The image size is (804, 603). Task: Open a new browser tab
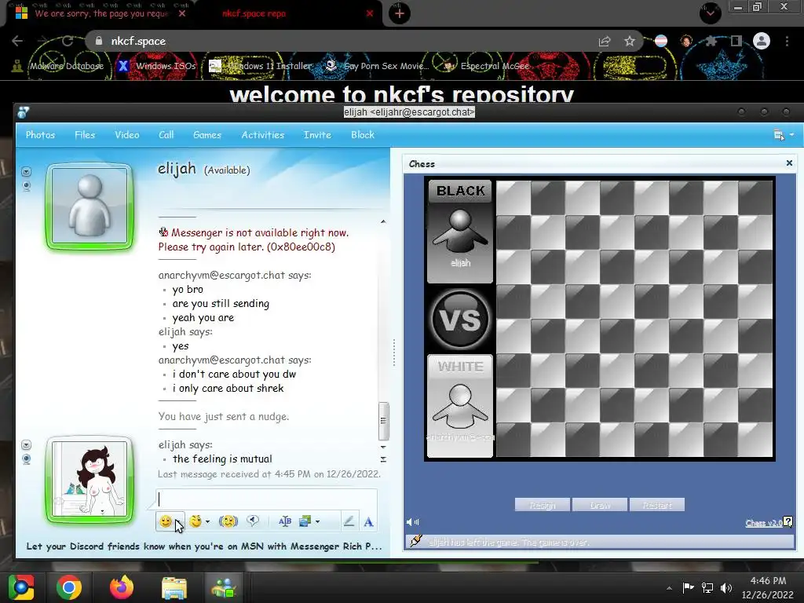point(400,13)
